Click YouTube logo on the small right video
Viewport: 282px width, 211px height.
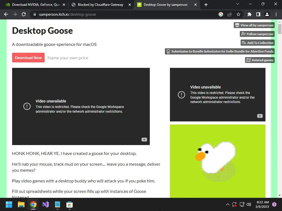pyautogui.click(x=260, y=116)
